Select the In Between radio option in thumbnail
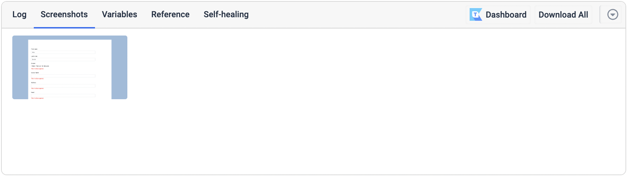 tap(45, 66)
